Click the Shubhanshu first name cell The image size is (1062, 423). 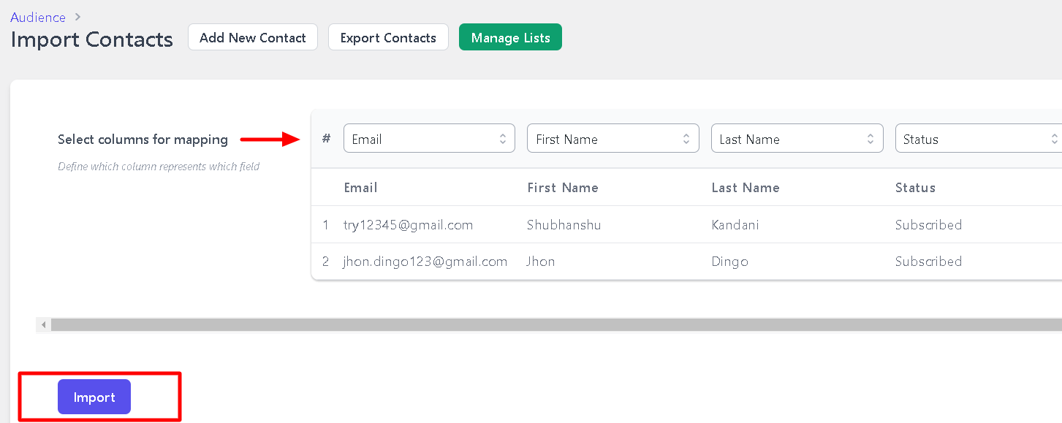(564, 224)
